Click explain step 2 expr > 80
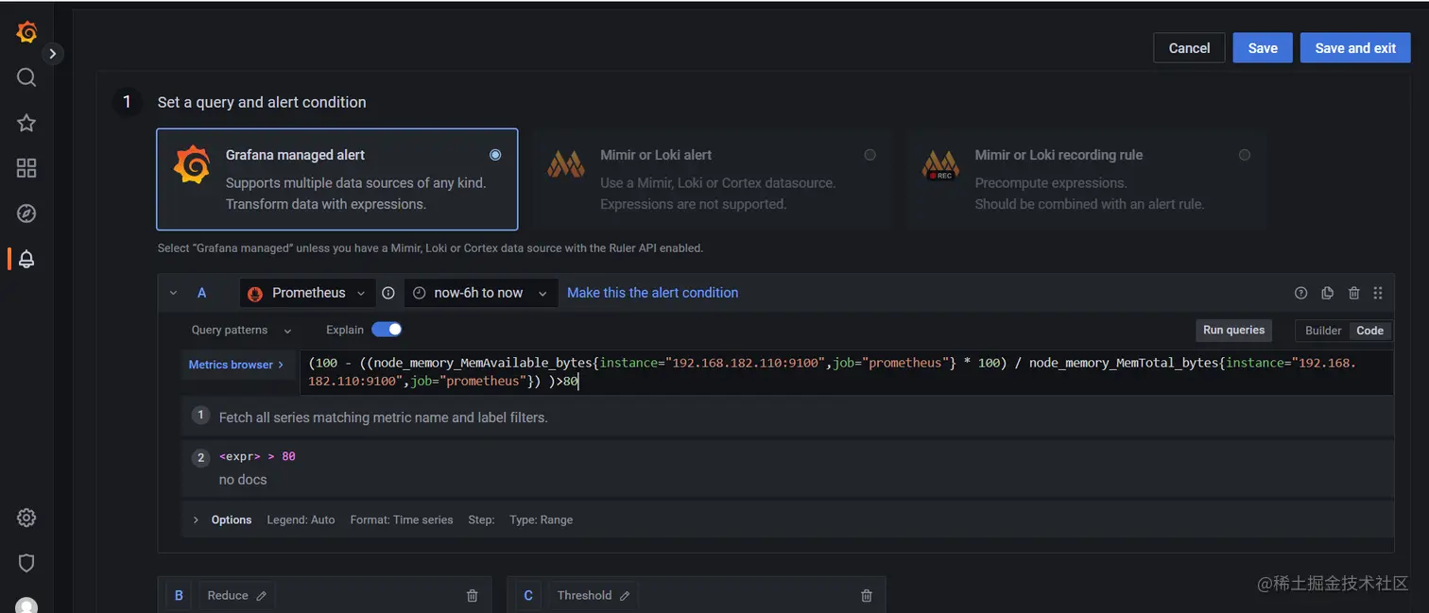Screen dimensions: 1429x613 (257, 456)
